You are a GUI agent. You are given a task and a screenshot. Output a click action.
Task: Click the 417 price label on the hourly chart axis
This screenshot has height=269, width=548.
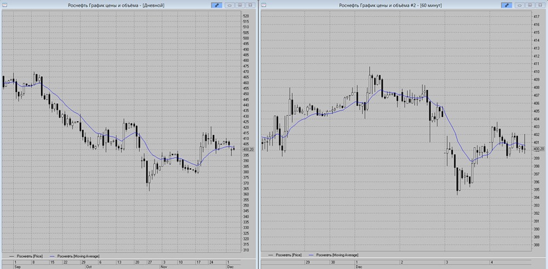(x=536, y=17)
